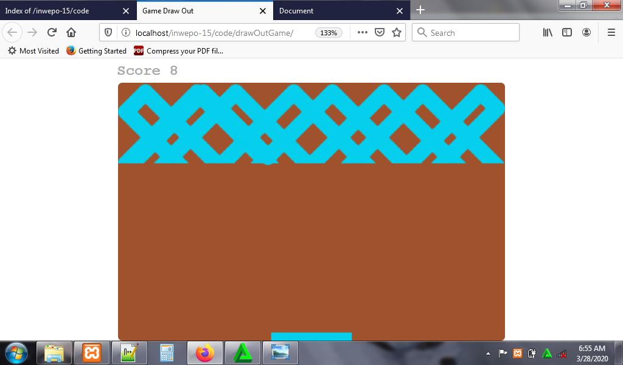Show hidden system tray icons
Image resolution: width=623 pixels, height=365 pixels.
click(x=488, y=353)
